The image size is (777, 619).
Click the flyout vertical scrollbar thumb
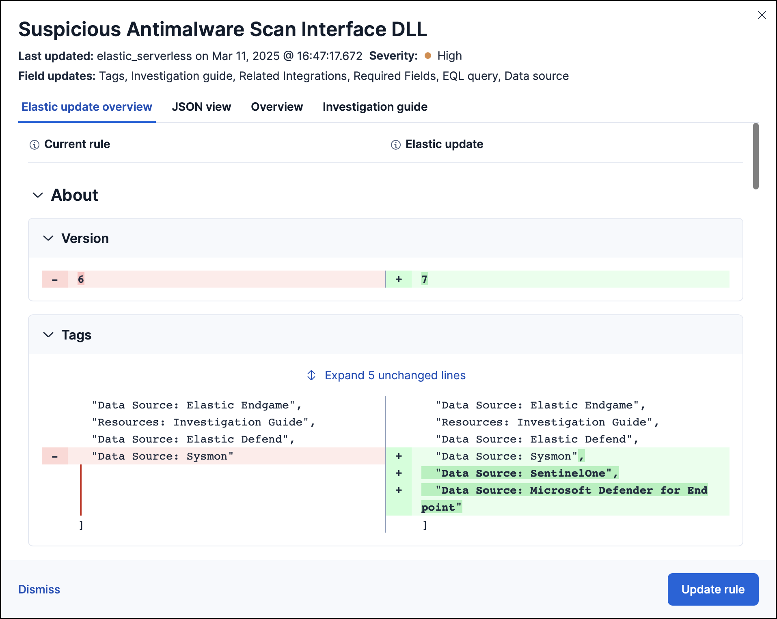point(755,156)
